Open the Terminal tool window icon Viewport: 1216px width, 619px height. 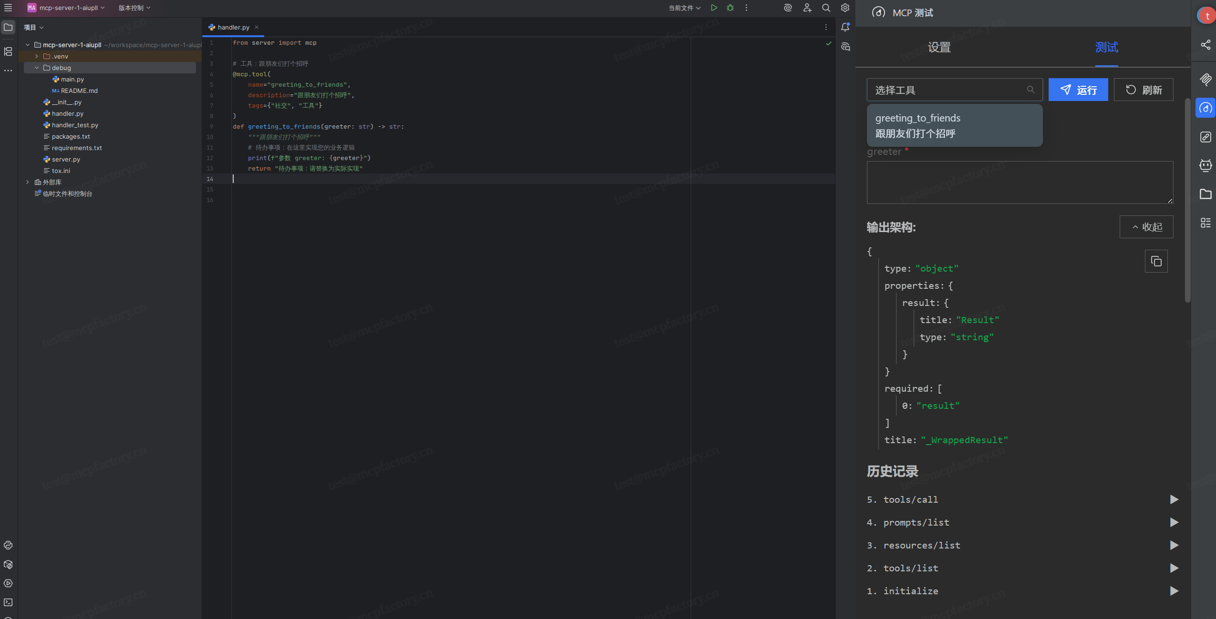tap(8, 602)
